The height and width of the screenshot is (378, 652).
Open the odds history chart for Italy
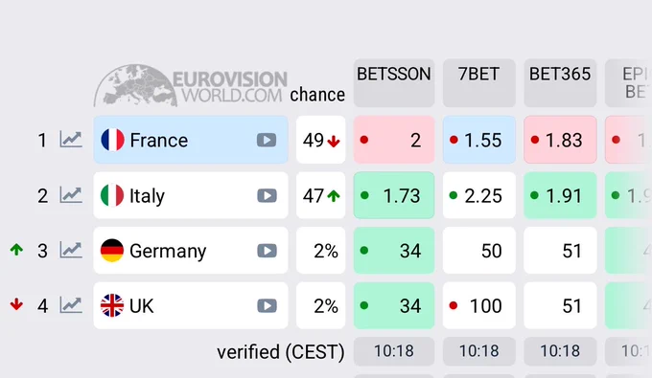(71, 195)
